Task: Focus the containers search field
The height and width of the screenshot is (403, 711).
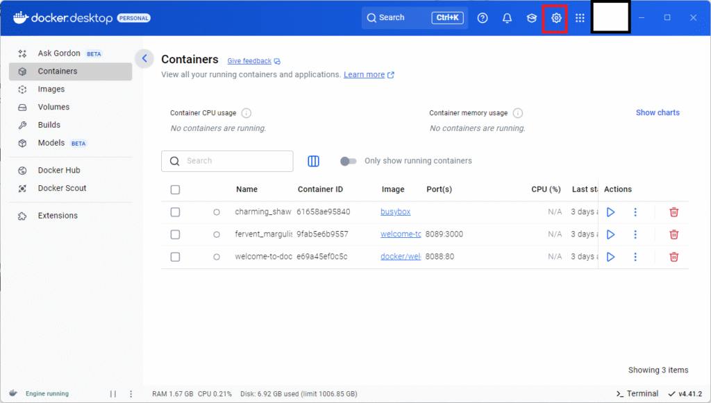Action: click(227, 161)
